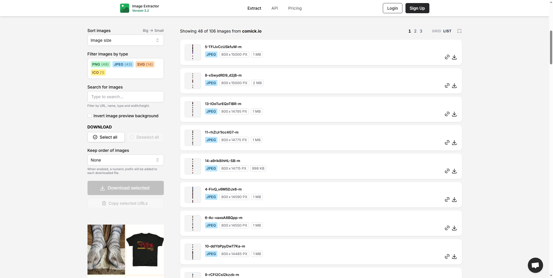This screenshot has width=553, height=278.
Task: Click the 998 KB size tag
Action: [x=258, y=168]
